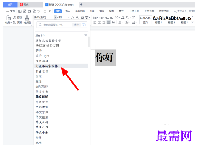Open line spacing options

coord(119,22)
